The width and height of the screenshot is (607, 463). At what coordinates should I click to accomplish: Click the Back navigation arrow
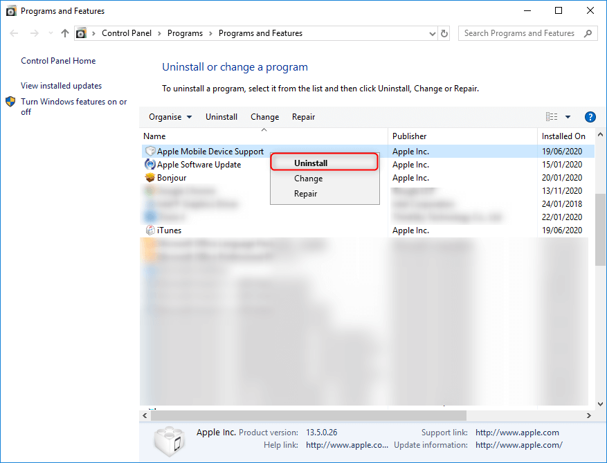click(x=15, y=33)
